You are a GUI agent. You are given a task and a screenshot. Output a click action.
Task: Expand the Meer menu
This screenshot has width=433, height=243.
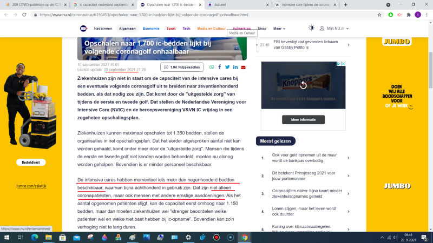pyautogui.click(x=279, y=29)
